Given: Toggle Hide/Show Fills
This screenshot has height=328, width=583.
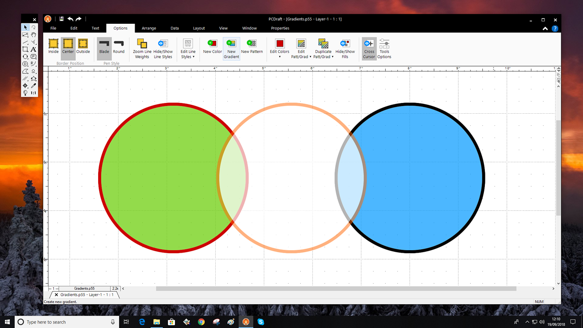Looking at the screenshot, I should point(345,44).
